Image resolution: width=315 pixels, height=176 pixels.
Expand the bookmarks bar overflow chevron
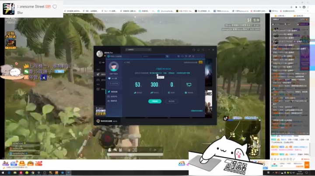[308, 11]
